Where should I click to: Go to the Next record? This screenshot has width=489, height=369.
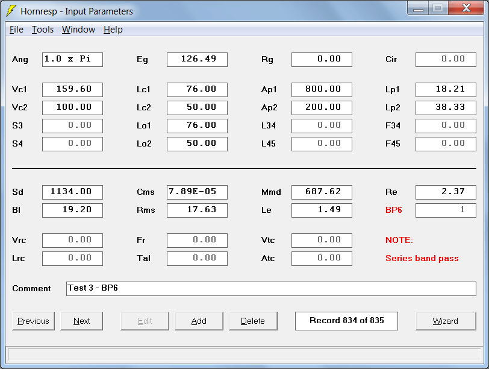click(81, 321)
